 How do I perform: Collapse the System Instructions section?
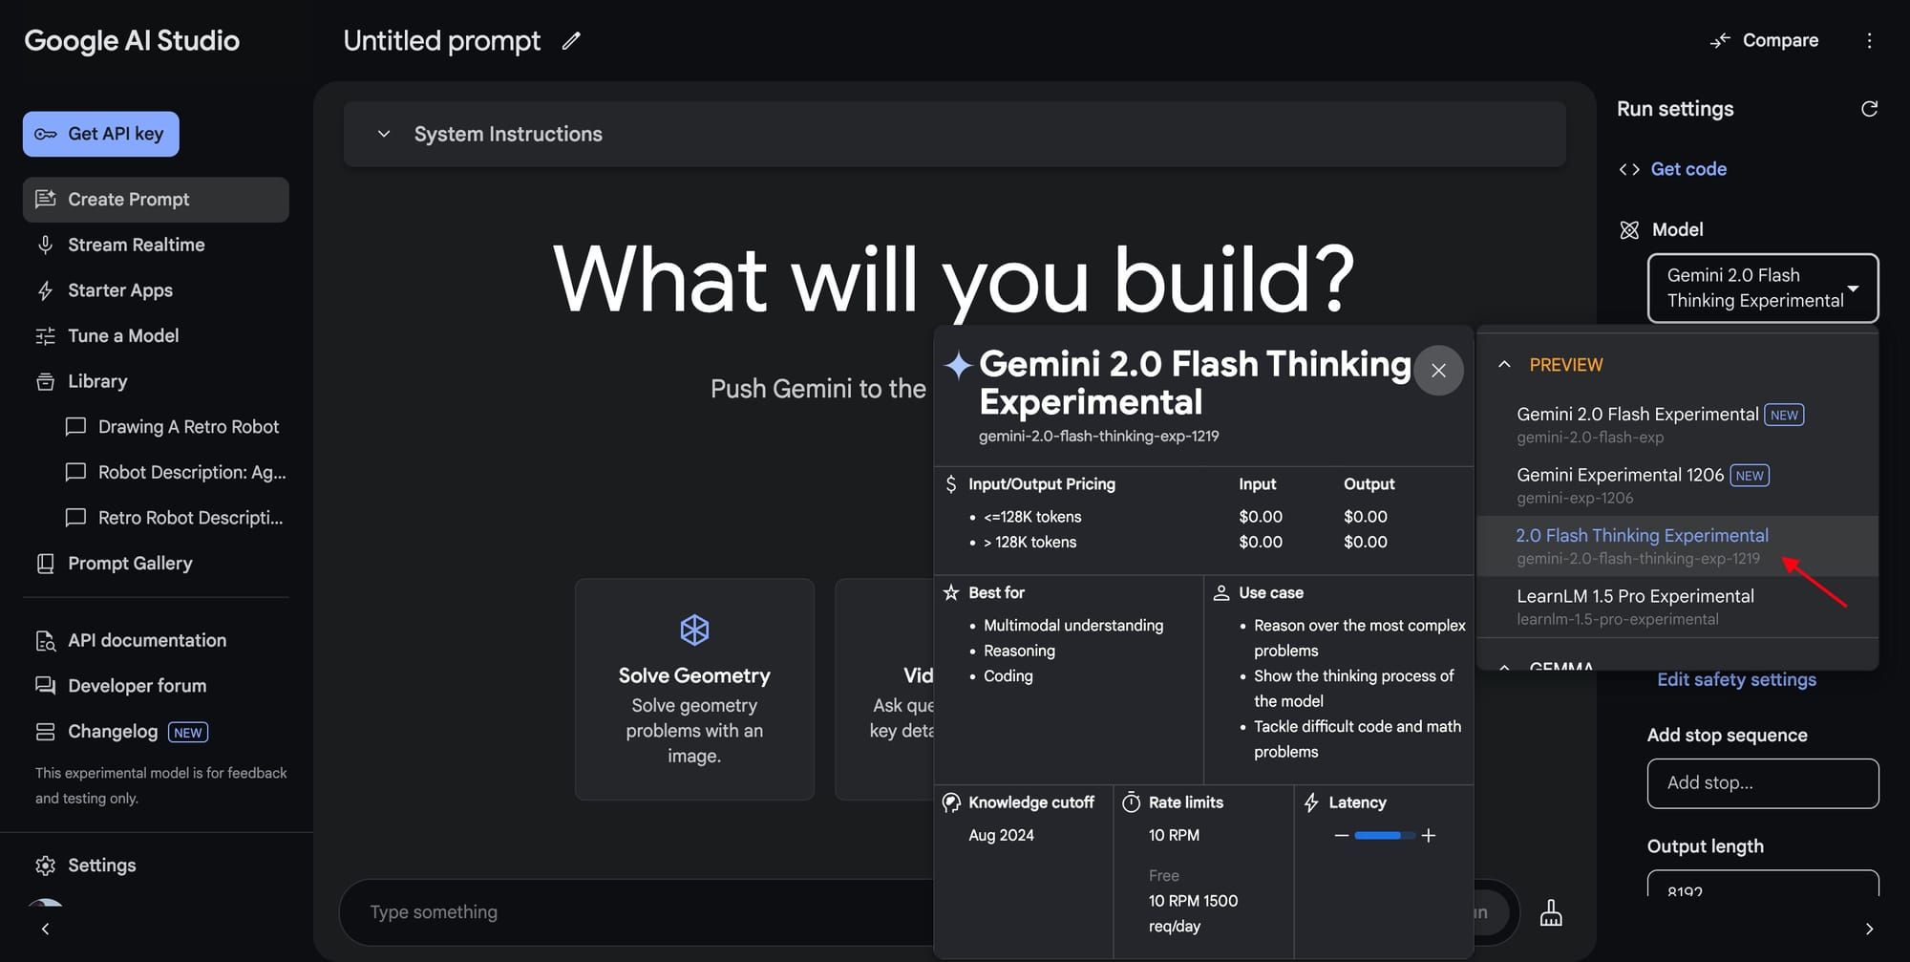383,134
